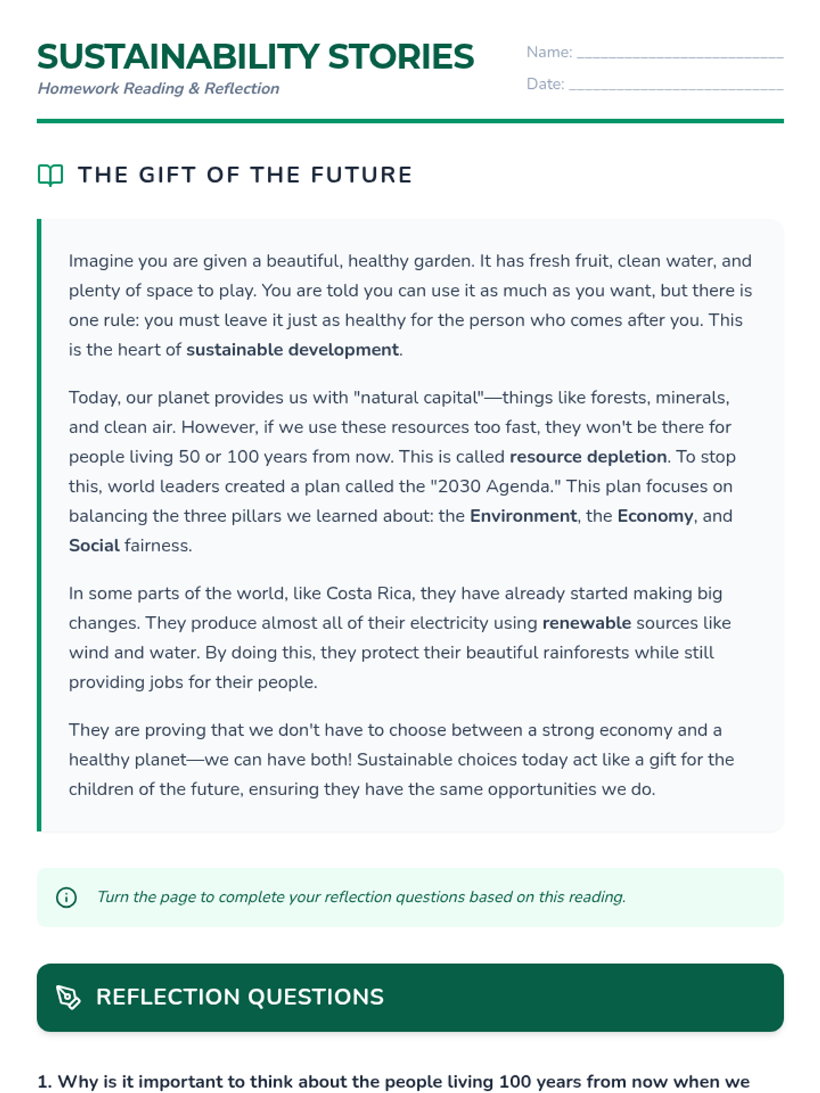
Task: Click the bold term resource depletion
Action: [x=588, y=456]
